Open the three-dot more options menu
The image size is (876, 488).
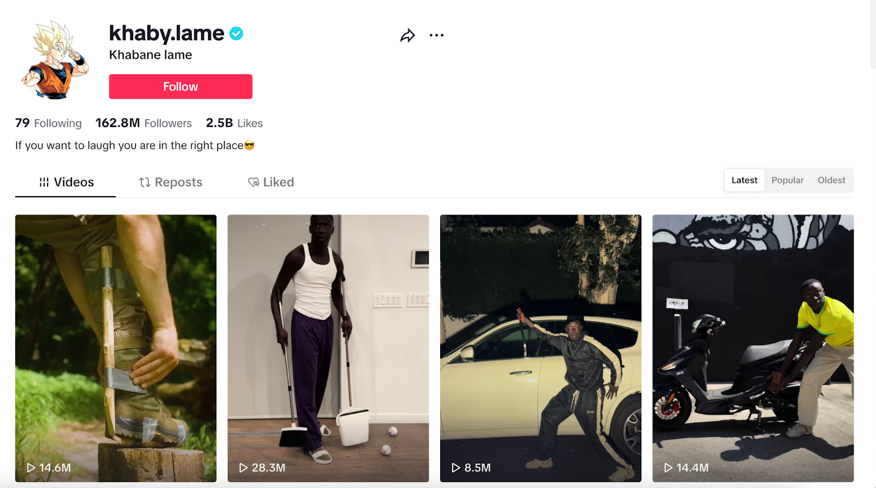tap(436, 35)
